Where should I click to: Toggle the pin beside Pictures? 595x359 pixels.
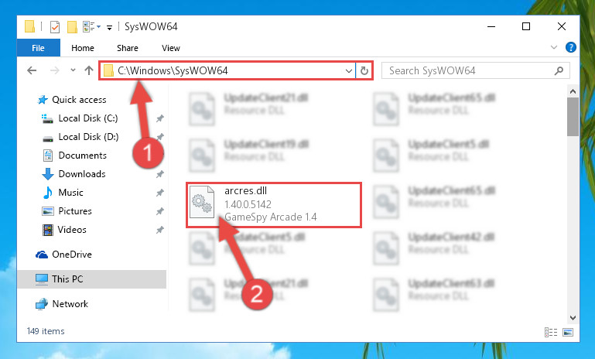coord(159,211)
